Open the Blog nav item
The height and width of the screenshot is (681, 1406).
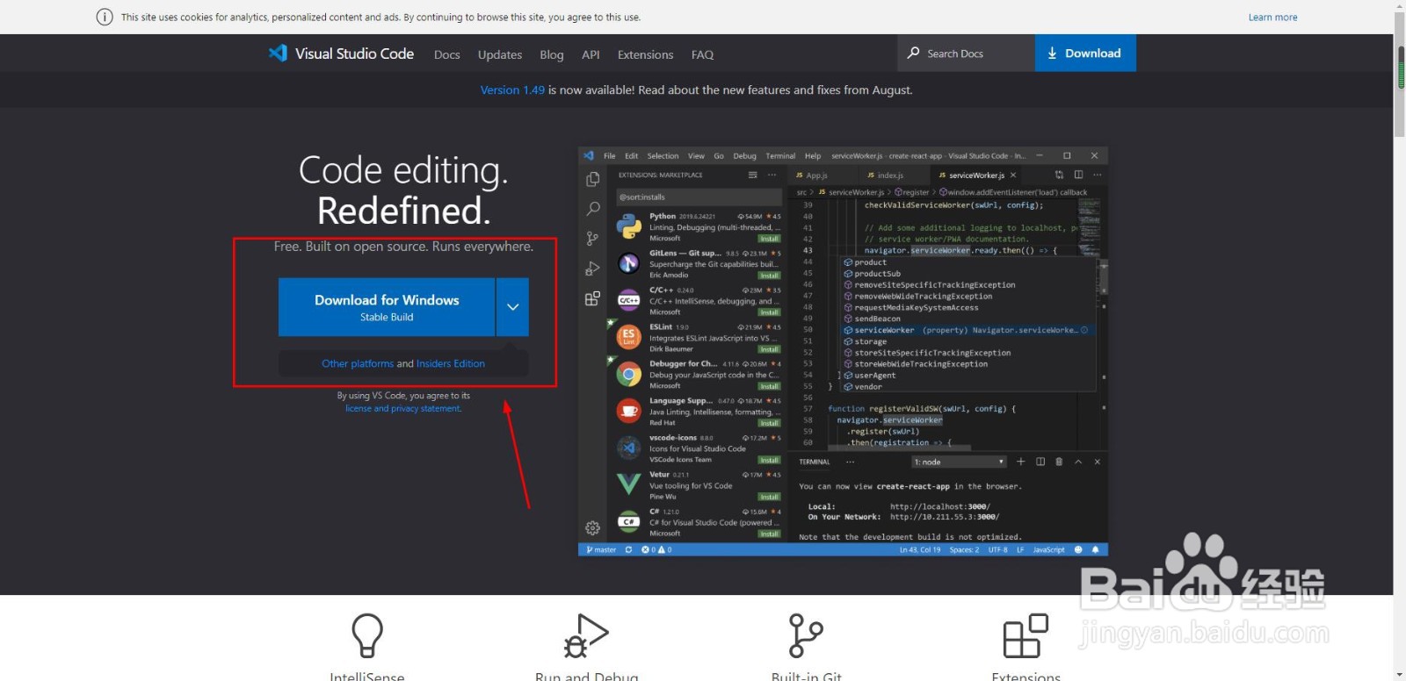pos(552,54)
